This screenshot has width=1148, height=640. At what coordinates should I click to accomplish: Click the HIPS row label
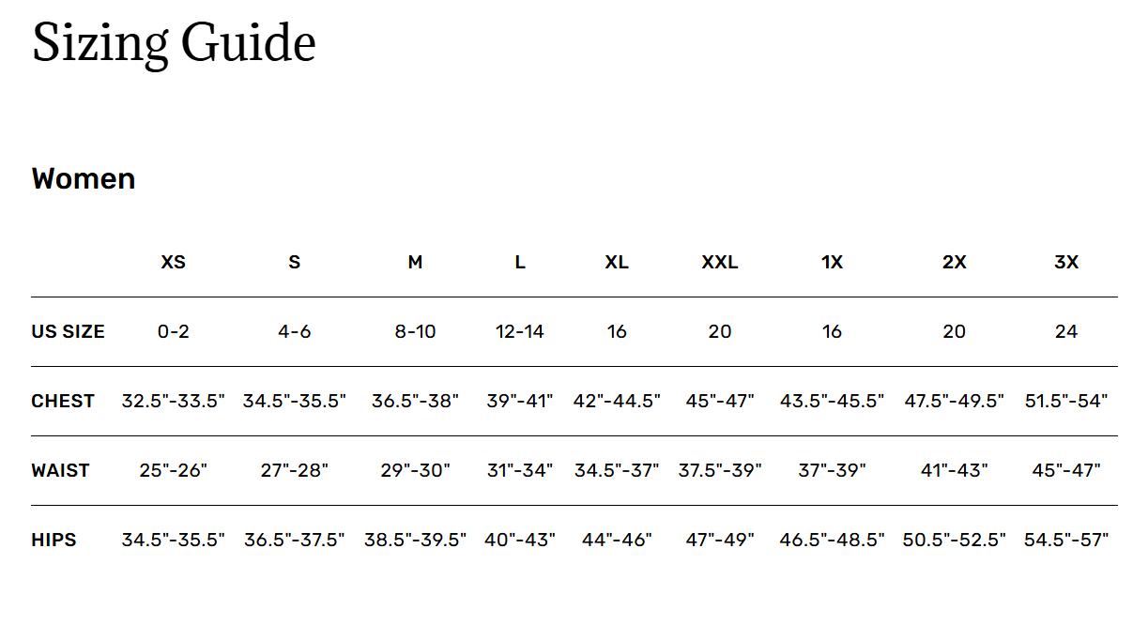pos(54,540)
